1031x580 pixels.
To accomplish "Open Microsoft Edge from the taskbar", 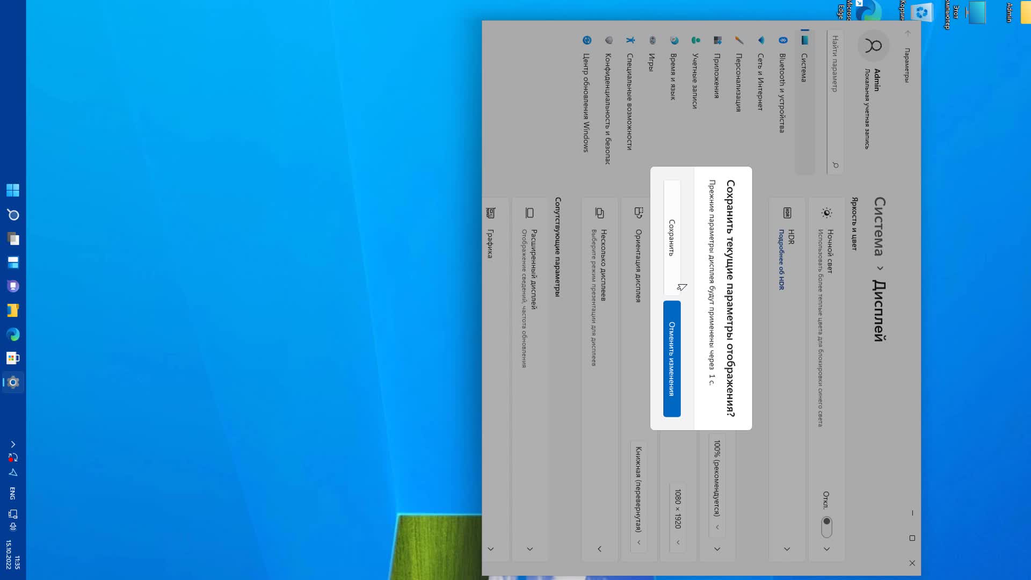I will point(13,335).
